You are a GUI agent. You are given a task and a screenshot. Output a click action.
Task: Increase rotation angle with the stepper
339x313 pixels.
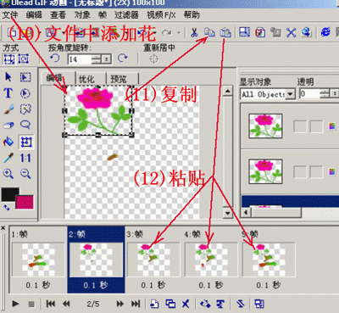tap(97, 57)
